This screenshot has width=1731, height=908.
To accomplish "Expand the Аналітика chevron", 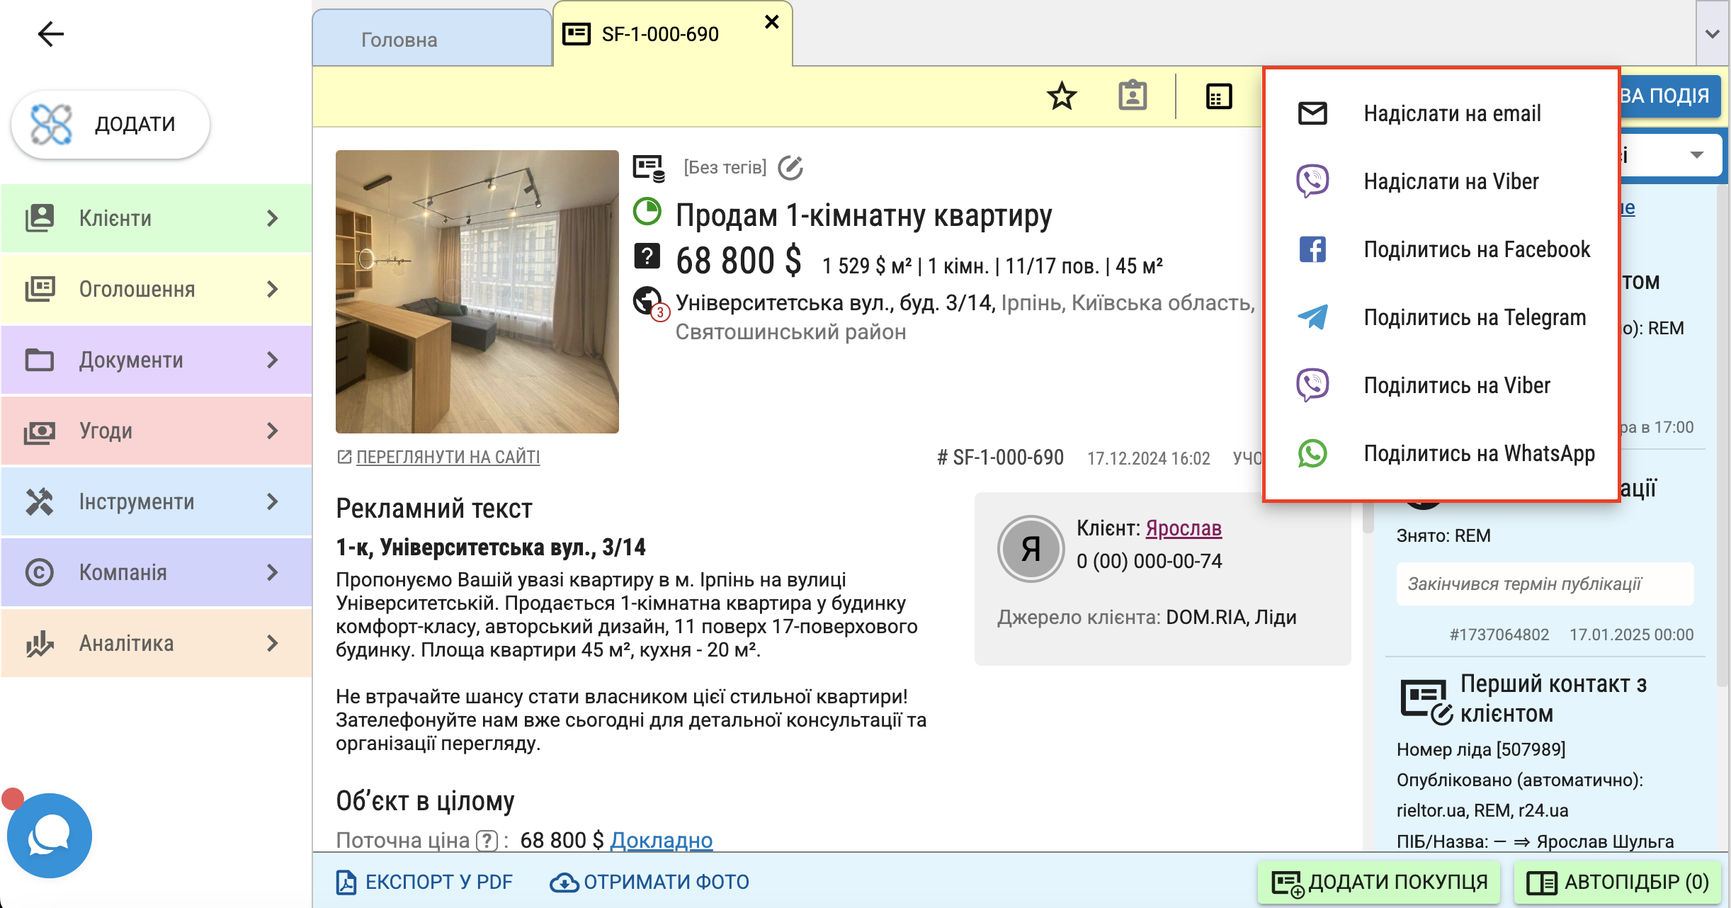I will [273, 643].
